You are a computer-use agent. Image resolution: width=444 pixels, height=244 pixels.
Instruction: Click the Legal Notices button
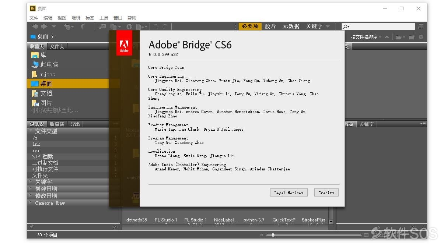289,192
